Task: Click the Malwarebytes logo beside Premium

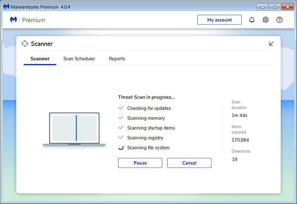Action: click(x=13, y=20)
